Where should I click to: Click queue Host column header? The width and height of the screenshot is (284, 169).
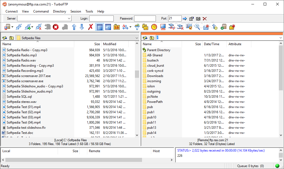click(162, 151)
